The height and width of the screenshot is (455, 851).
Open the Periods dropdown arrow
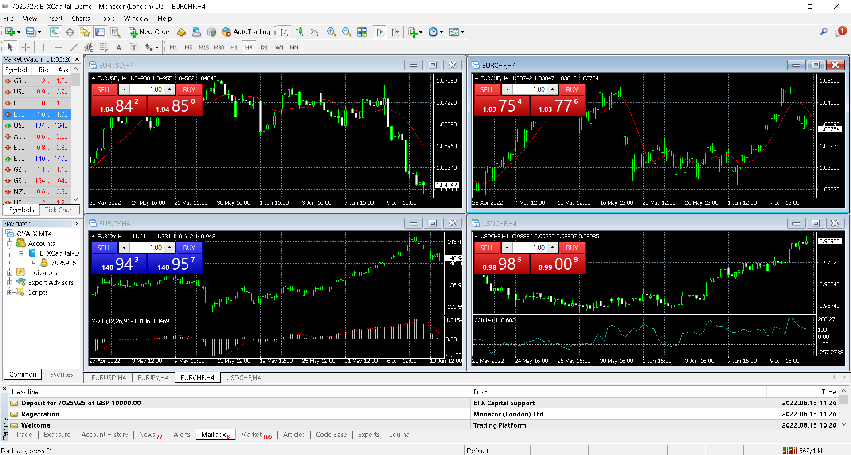click(x=441, y=32)
